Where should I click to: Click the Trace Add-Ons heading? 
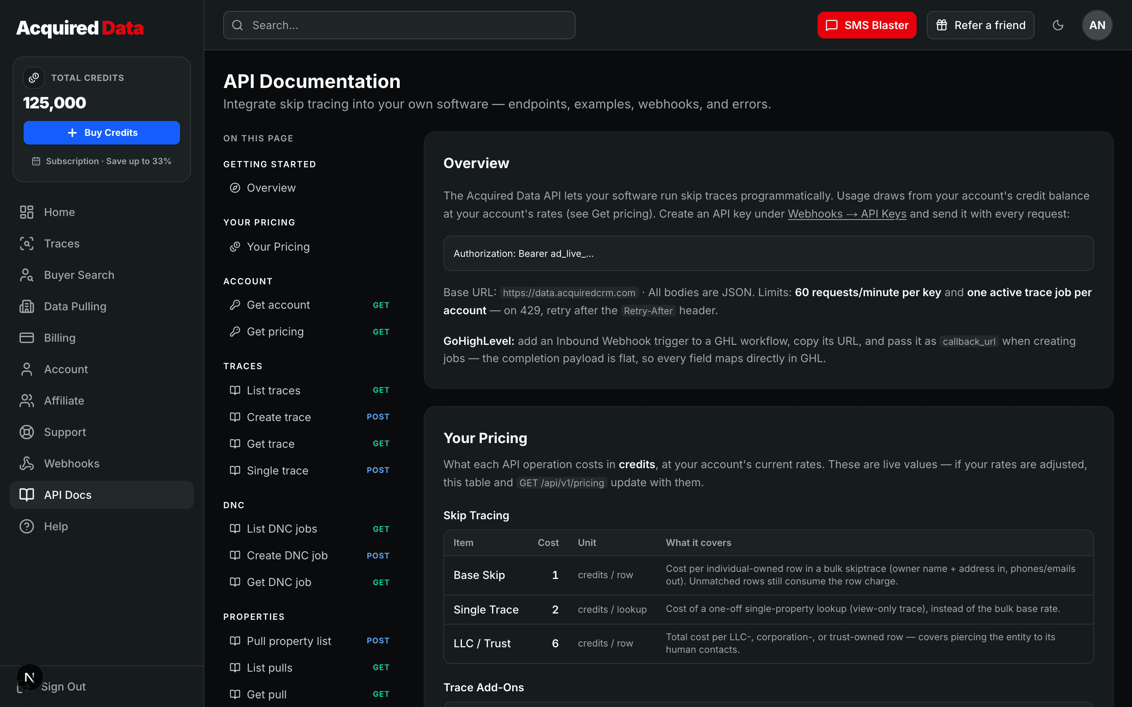point(483,687)
